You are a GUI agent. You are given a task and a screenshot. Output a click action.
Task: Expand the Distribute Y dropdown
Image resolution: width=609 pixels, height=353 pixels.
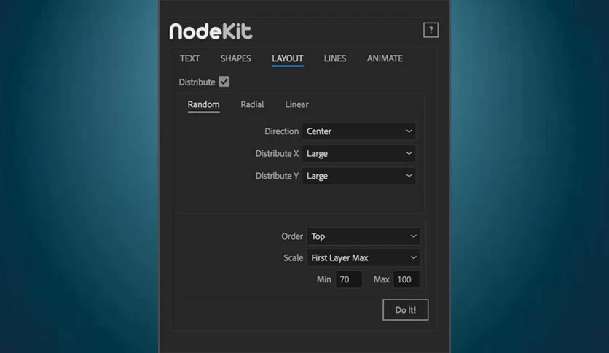coord(359,176)
